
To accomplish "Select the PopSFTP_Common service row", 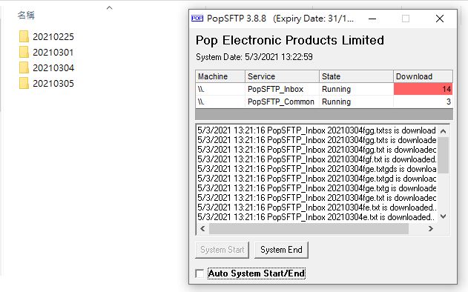I will (324, 102).
